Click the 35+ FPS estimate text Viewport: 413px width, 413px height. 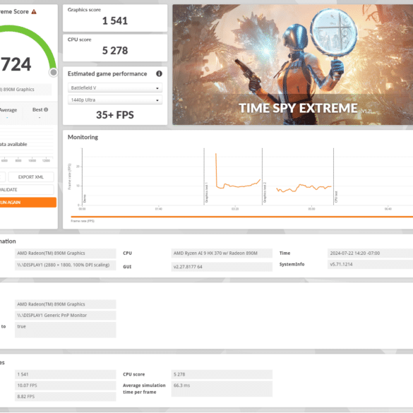pyautogui.click(x=115, y=115)
